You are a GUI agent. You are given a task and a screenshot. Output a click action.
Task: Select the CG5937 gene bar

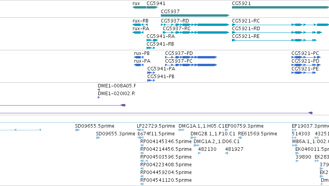coord(195,15)
